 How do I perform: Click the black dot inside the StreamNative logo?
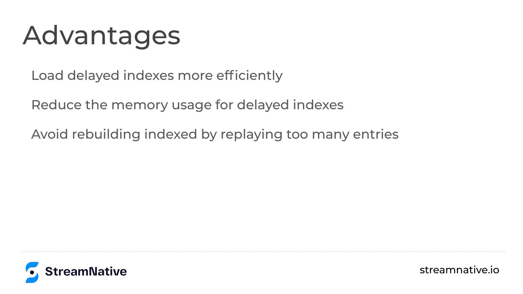pos(32,272)
